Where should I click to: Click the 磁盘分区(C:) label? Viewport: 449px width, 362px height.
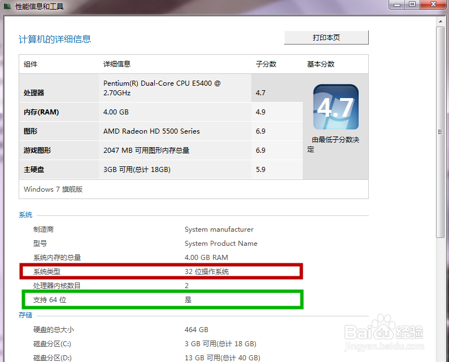(x=52, y=344)
